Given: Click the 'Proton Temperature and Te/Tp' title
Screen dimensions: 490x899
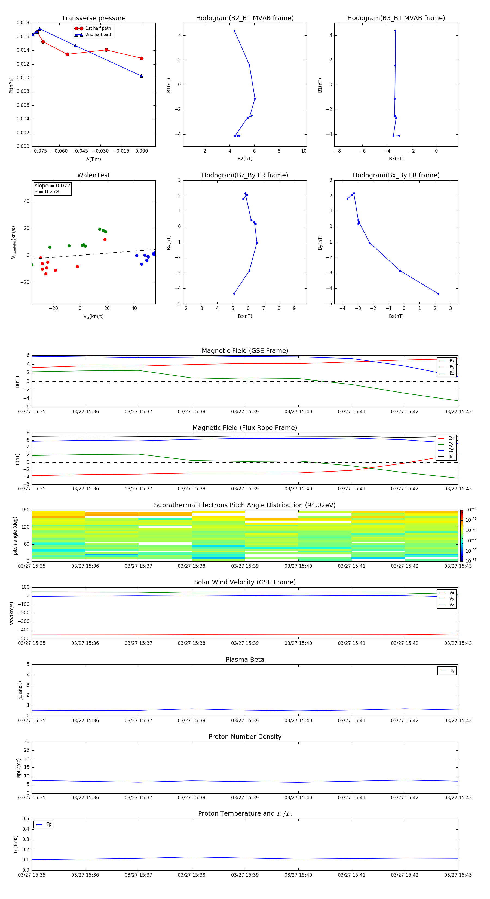Looking at the screenshot, I should pyautogui.click(x=245, y=814).
